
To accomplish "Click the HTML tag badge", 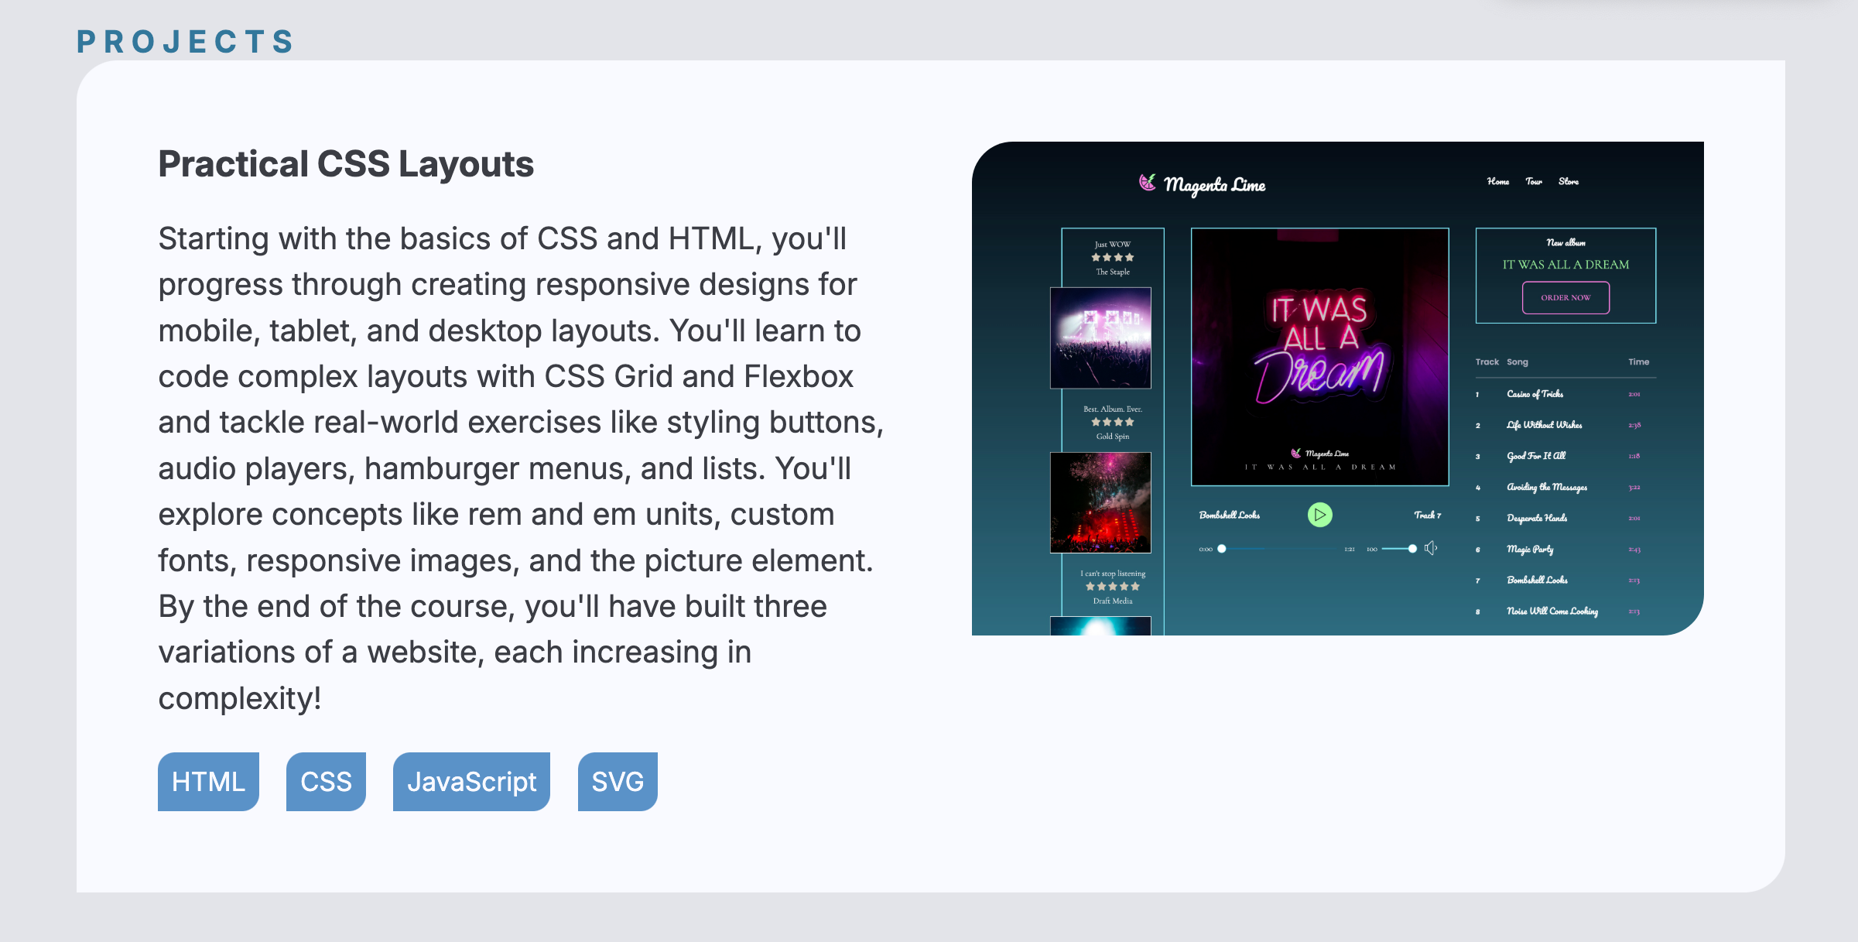I will (208, 781).
